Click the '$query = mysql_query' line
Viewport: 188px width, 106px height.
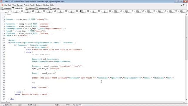click(44, 73)
